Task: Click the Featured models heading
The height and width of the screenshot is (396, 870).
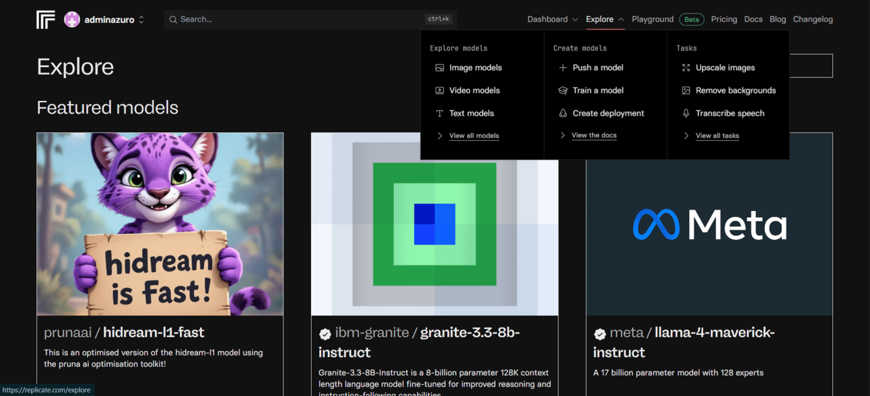Action: pyautogui.click(x=107, y=108)
